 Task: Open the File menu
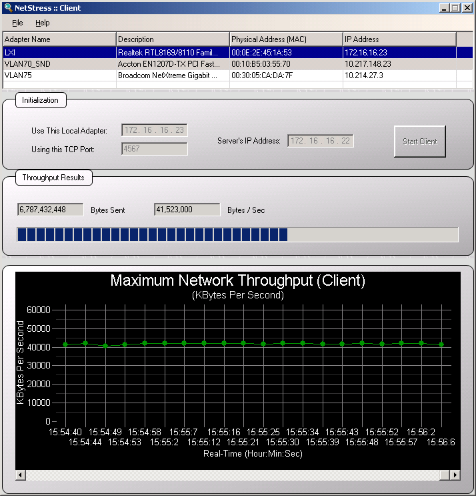pos(17,23)
